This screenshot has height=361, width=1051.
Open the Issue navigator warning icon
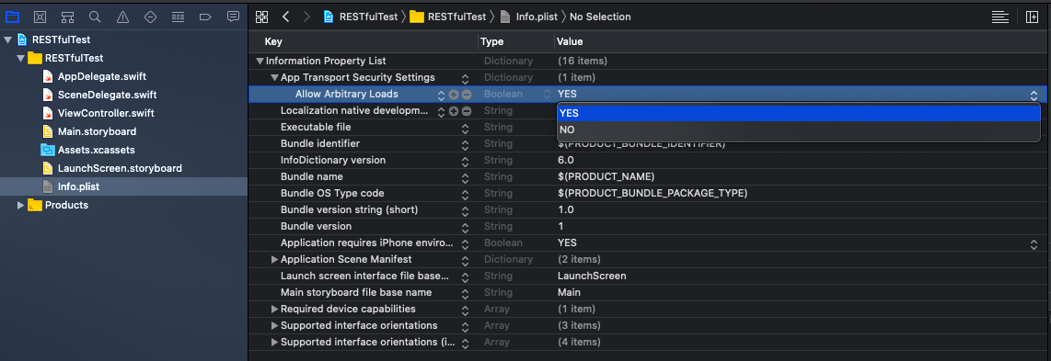coord(122,17)
